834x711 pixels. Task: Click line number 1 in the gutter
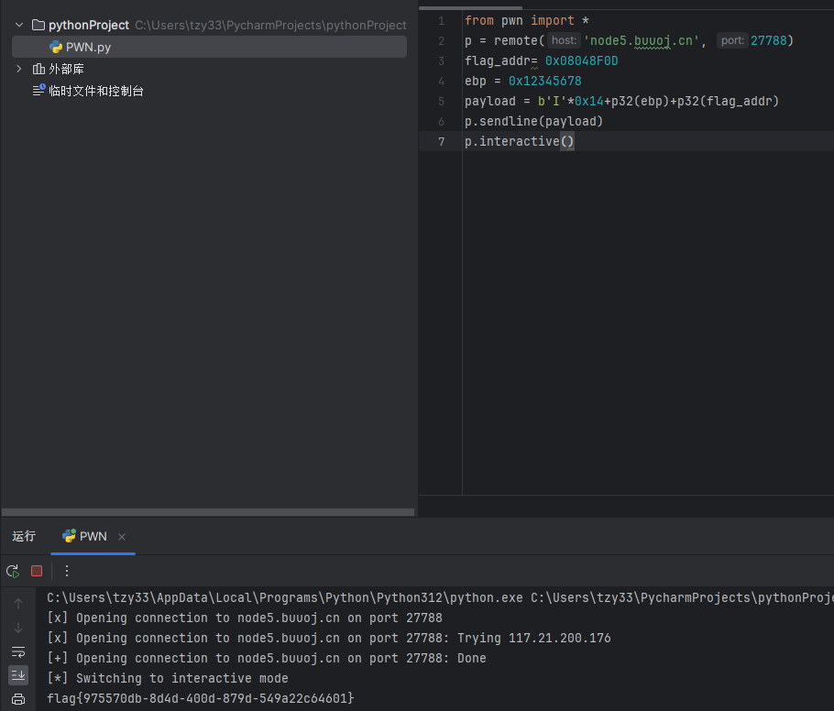click(x=441, y=21)
